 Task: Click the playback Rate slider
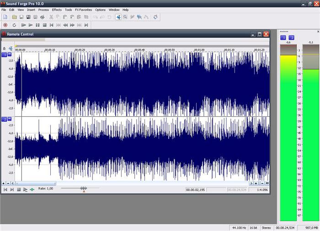(83, 188)
